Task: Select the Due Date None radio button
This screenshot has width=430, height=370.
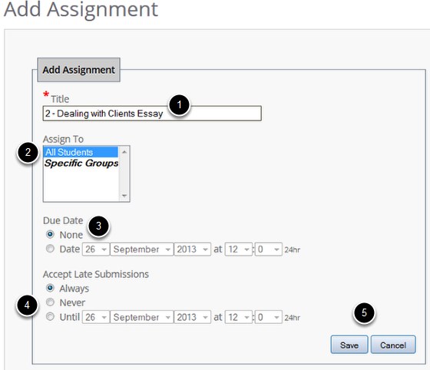Action: pos(50,234)
